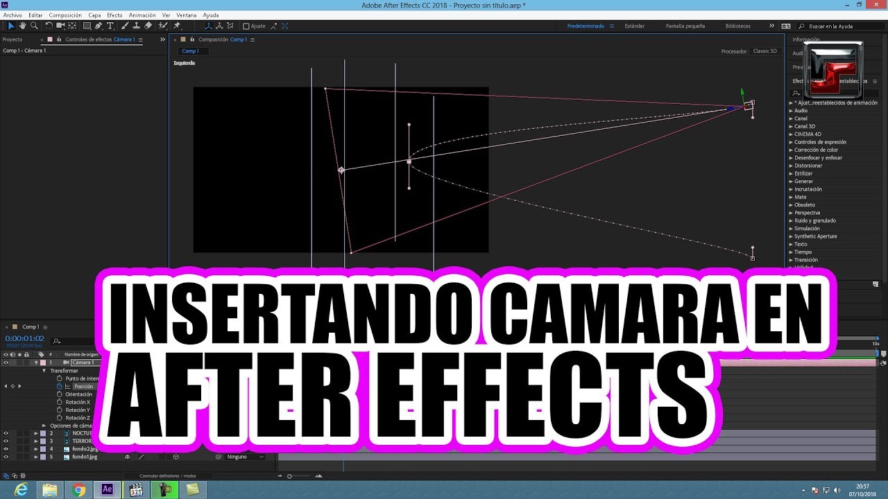Go to previous Posición keyframe arrow
888x499 pixels.
click(x=6, y=386)
